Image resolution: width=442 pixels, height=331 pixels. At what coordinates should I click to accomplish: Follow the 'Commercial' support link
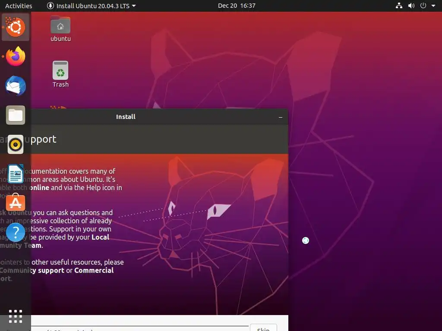click(x=94, y=270)
